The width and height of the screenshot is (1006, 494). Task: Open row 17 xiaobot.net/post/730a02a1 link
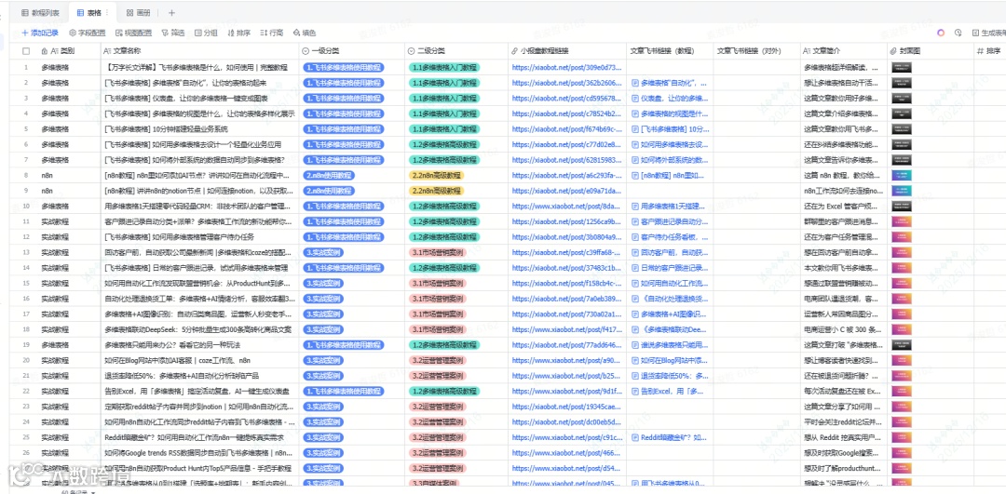coord(567,314)
